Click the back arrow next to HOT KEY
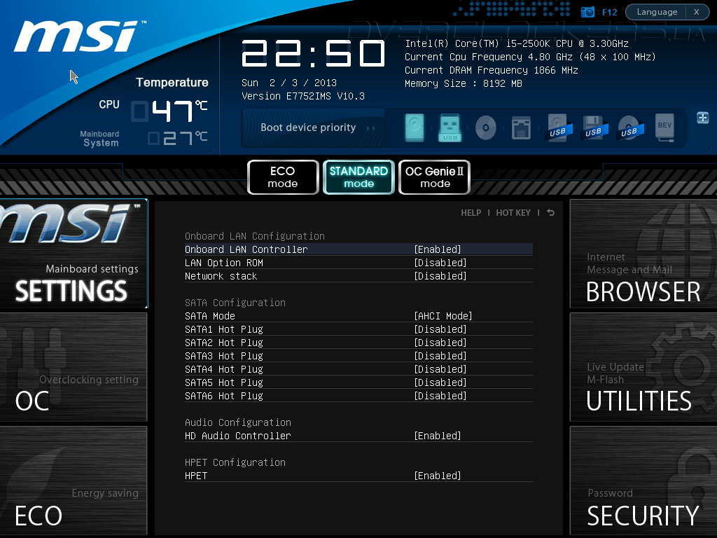 (x=550, y=213)
